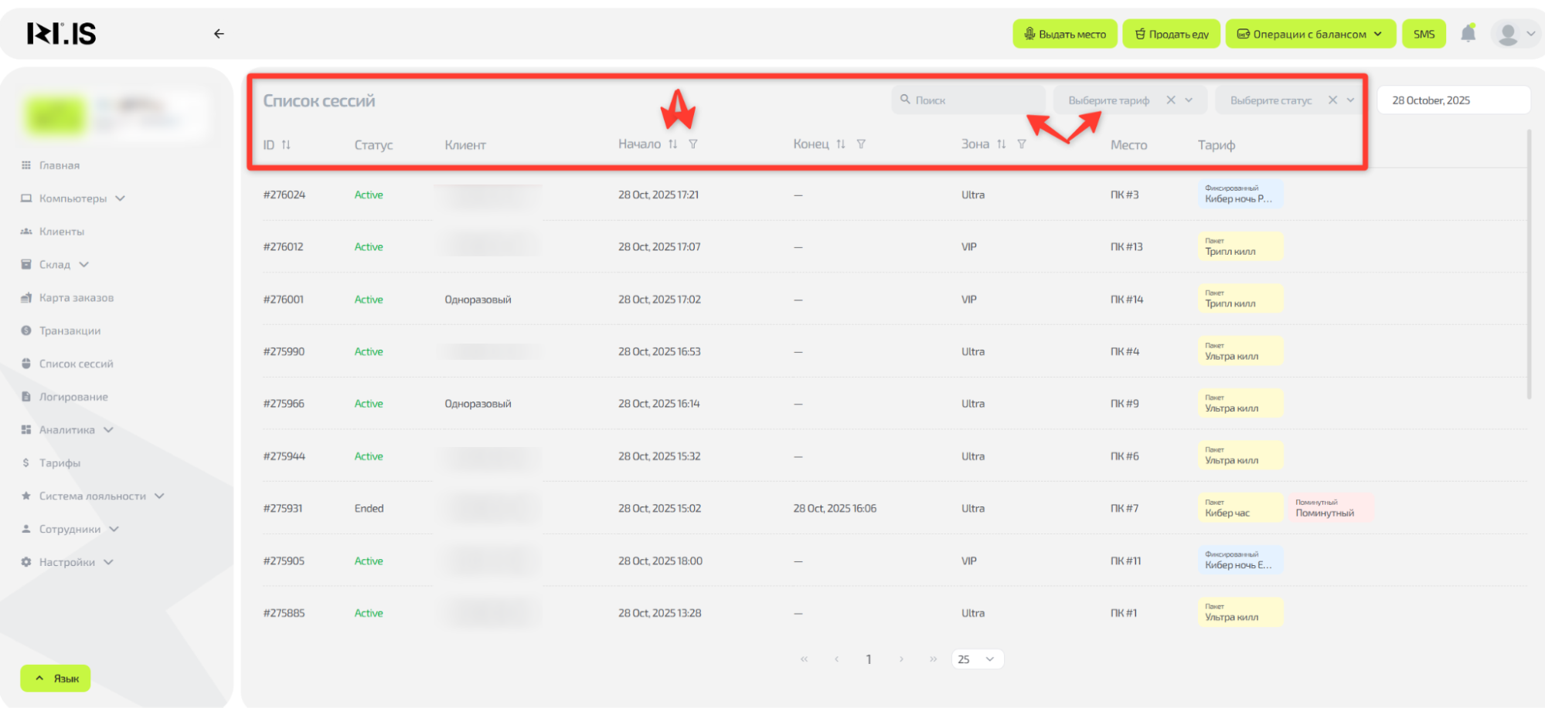1545x708 pixels.
Task: Open filter for Начало column
Action: pyautogui.click(x=693, y=144)
